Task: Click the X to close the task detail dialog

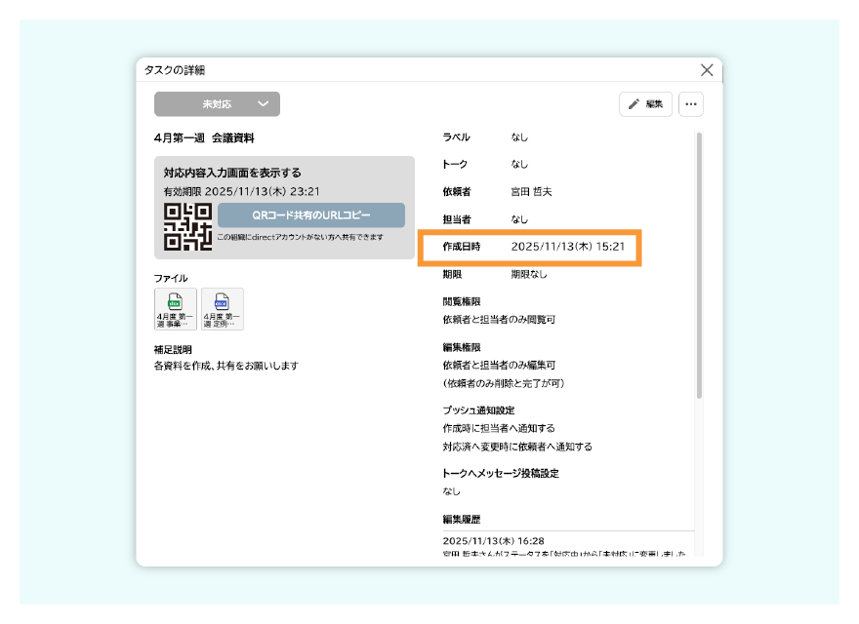Action: [707, 69]
